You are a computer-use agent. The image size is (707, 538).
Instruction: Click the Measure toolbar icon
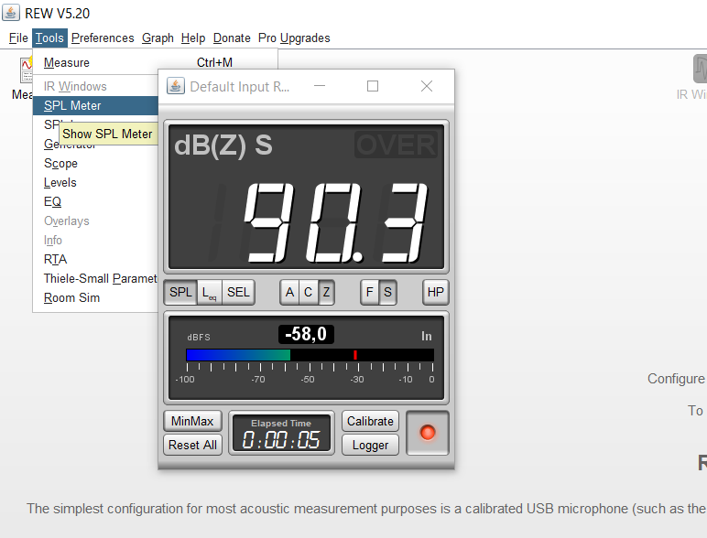pyautogui.click(x=27, y=70)
